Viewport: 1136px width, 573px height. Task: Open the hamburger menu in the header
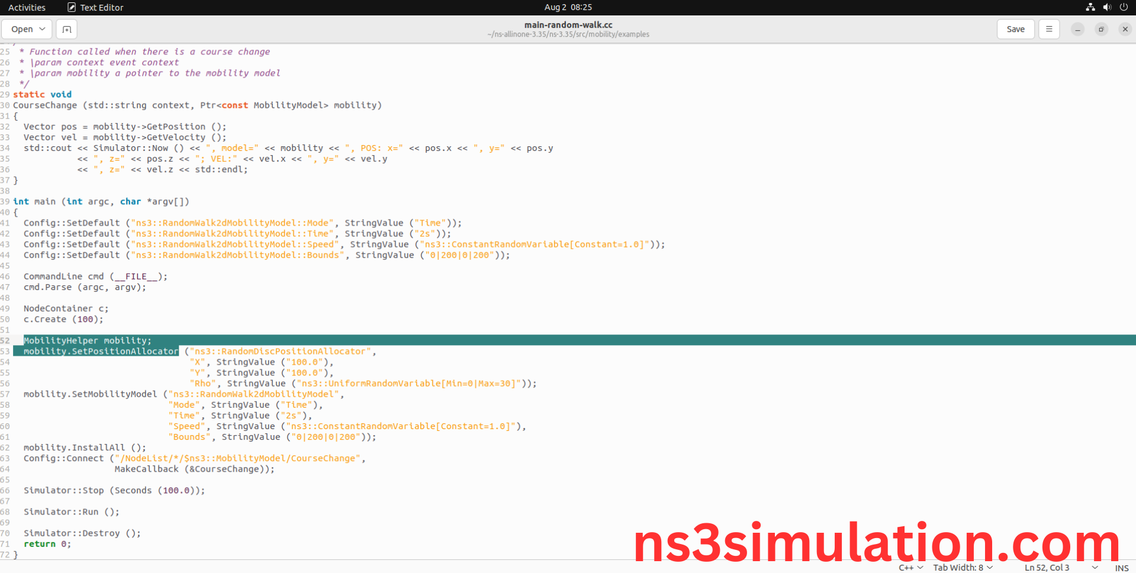click(1048, 29)
